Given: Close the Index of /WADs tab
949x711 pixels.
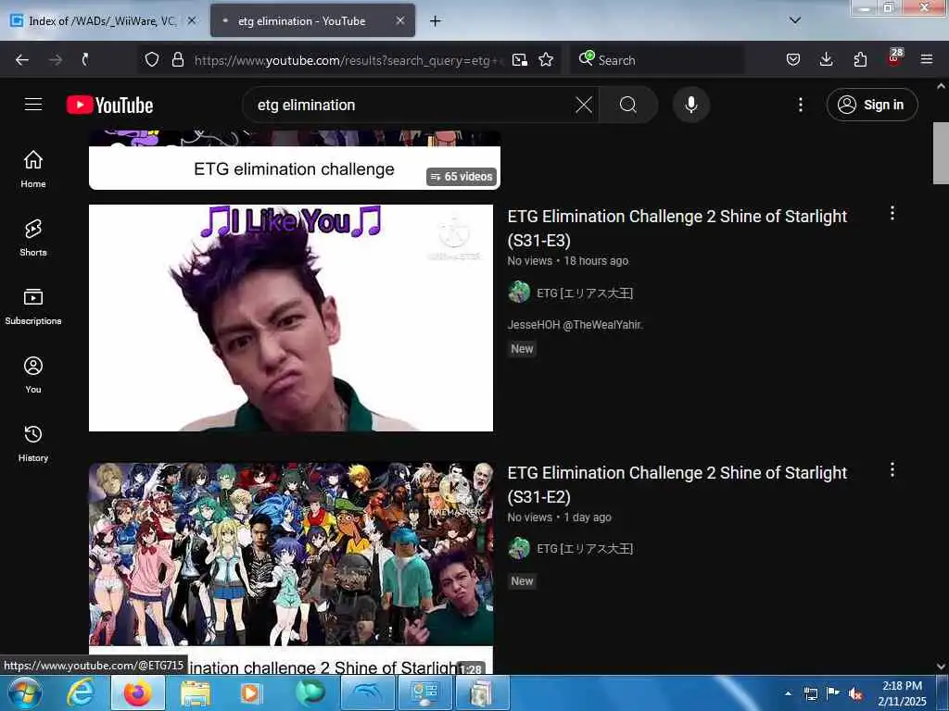Looking at the screenshot, I should (x=191, y=20).
